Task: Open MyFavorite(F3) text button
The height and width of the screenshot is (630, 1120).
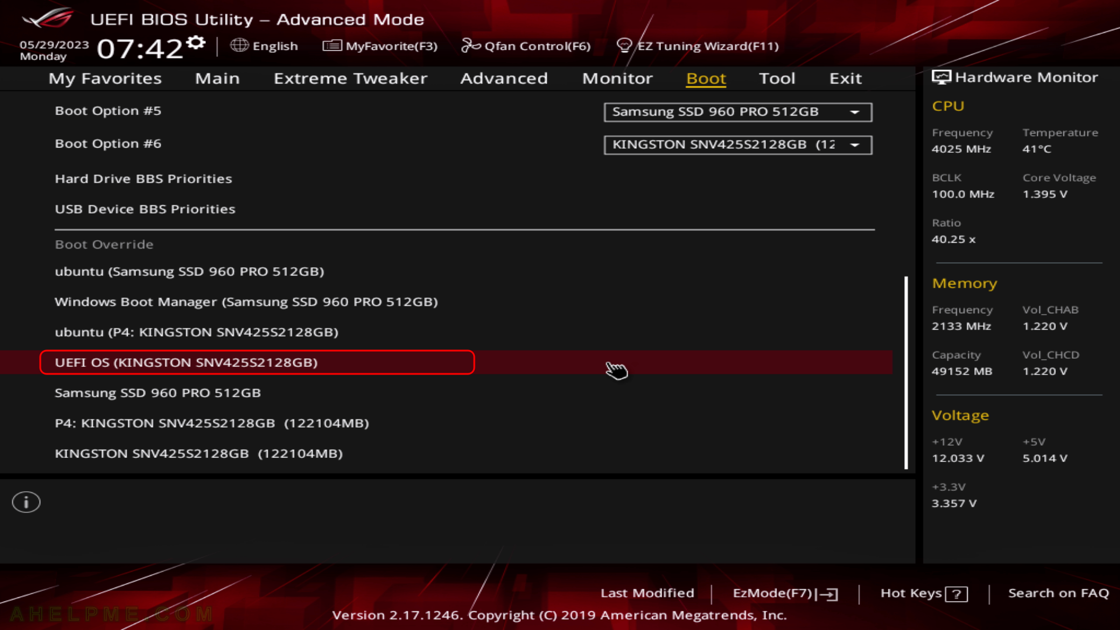Action: pos(391,46)
